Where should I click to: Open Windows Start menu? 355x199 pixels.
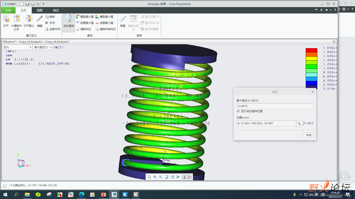[x=5, y=195]
